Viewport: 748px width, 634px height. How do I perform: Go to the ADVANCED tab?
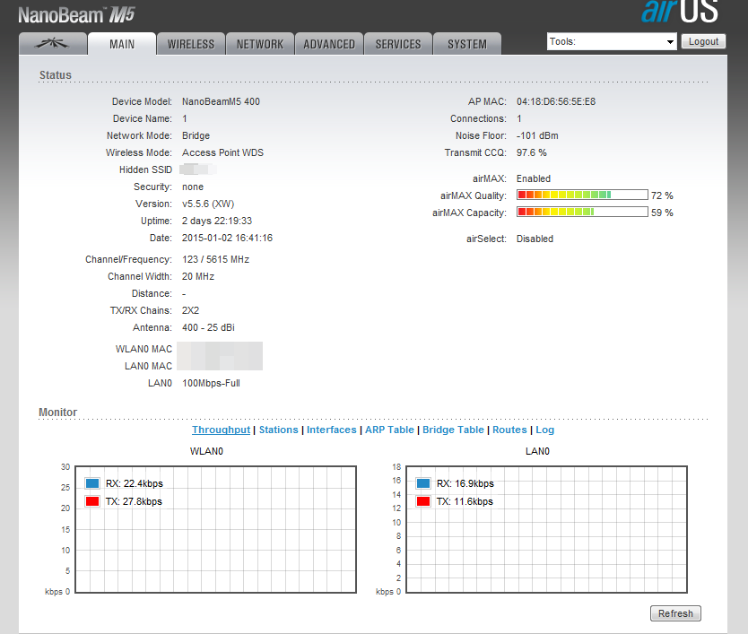tap(329, 44)
